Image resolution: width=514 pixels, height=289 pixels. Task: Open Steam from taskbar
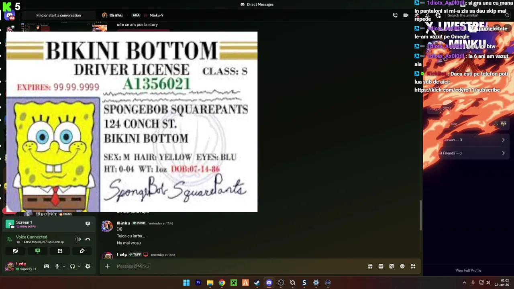(x=257, y=283)
